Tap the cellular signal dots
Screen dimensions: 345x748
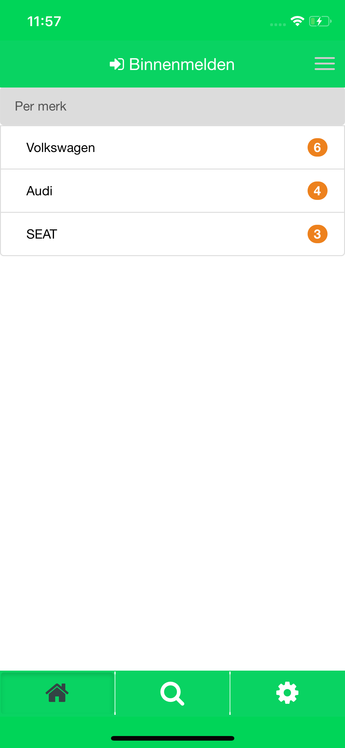point(278,25)
